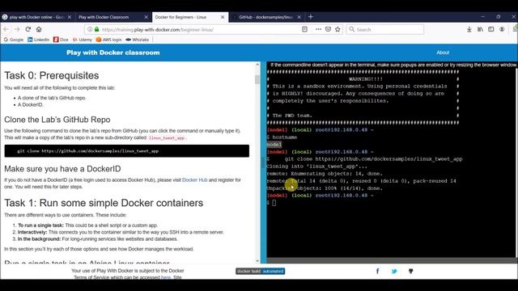Open GitHub icon in footer

(410, 272)
